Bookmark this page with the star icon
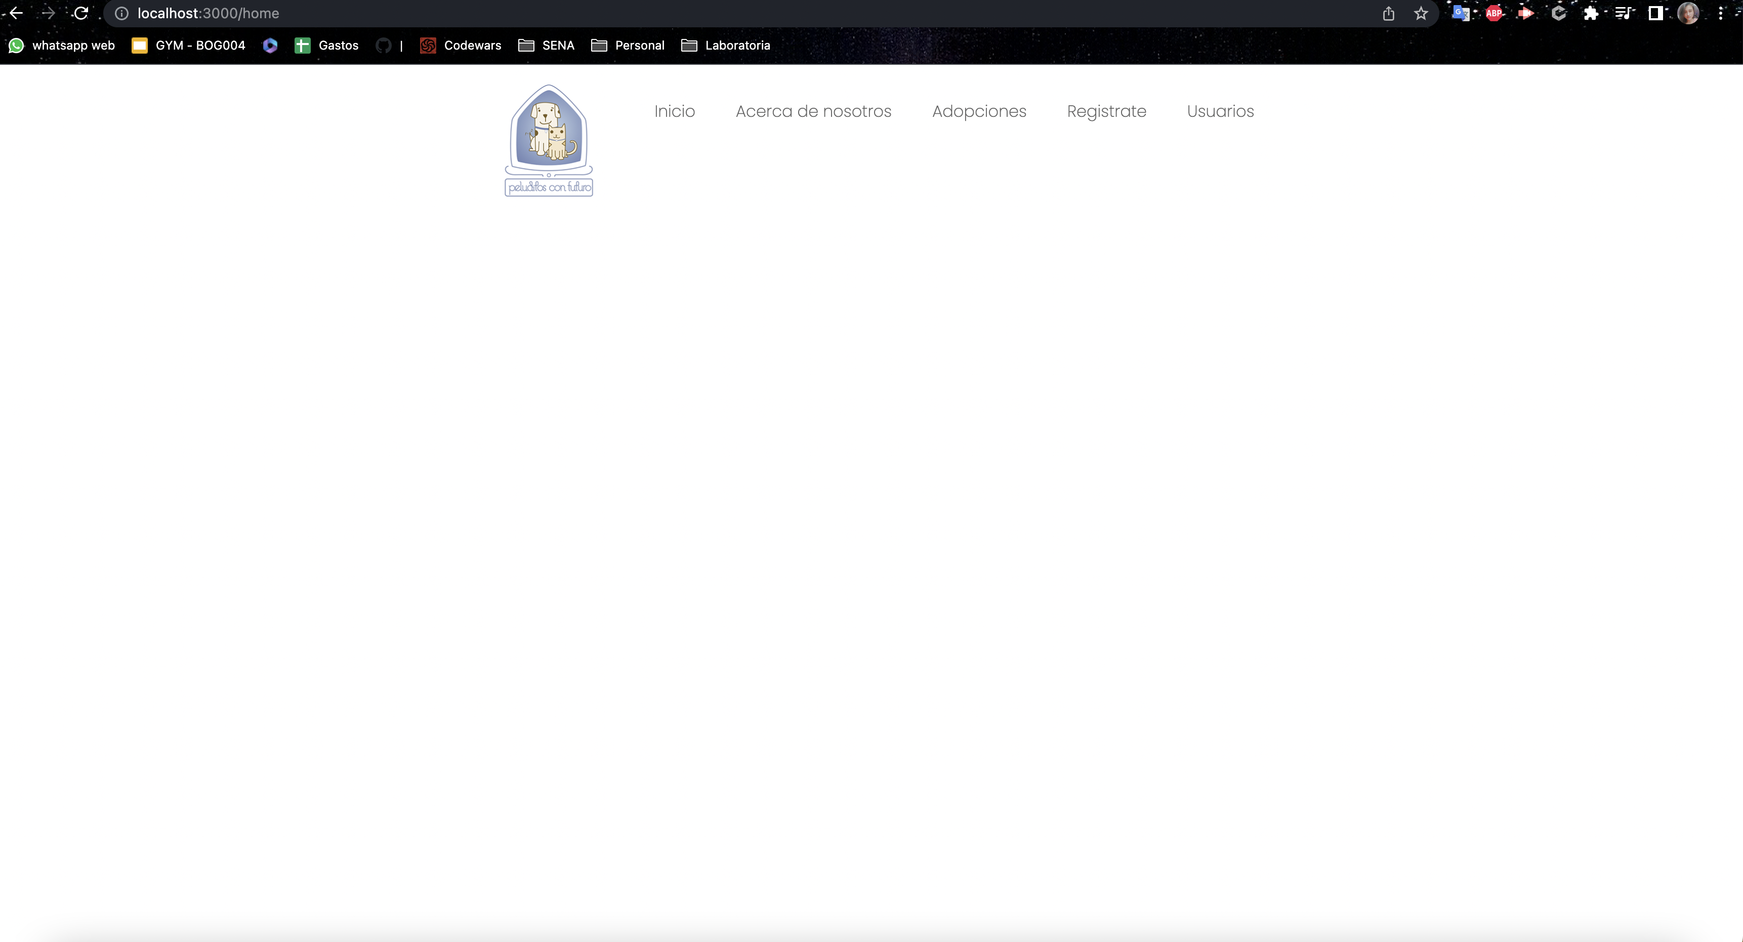Screen dimensions: 1743x942 (x=1421, y=13)
